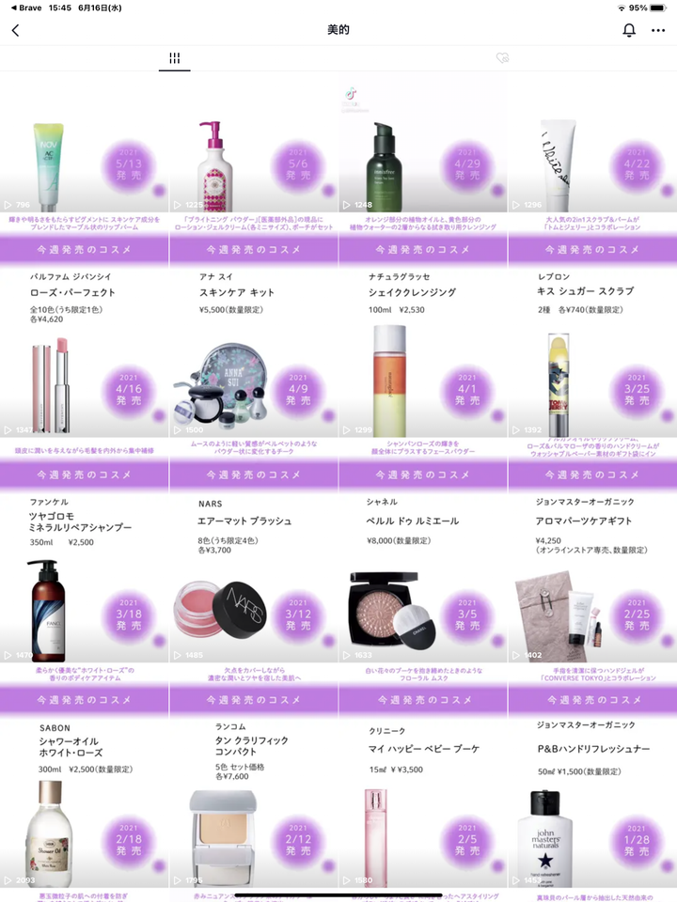Play icon on the 4/22 video
The width and height of the screenshot is (677, 902).
coord(516,205)
